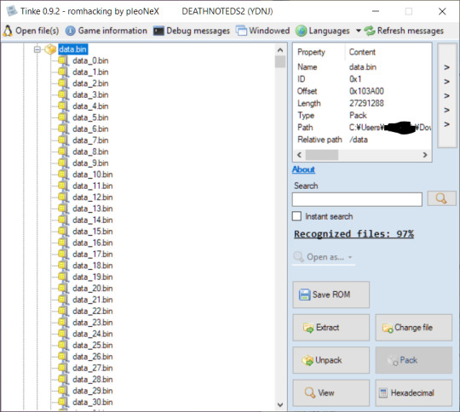Click data_14.bin in the tree
Image resolution: width=460 pixels, height=412 pixels.
(93, 220)
